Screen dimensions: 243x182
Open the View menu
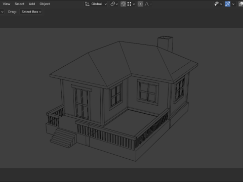click(7, 4)
